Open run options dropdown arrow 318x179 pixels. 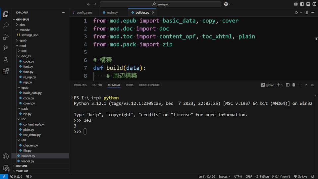pos(301,13)
